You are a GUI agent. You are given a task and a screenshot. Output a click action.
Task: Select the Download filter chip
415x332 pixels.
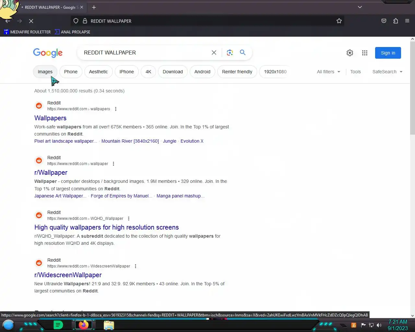pyautogui.click(x=173, y=72)
